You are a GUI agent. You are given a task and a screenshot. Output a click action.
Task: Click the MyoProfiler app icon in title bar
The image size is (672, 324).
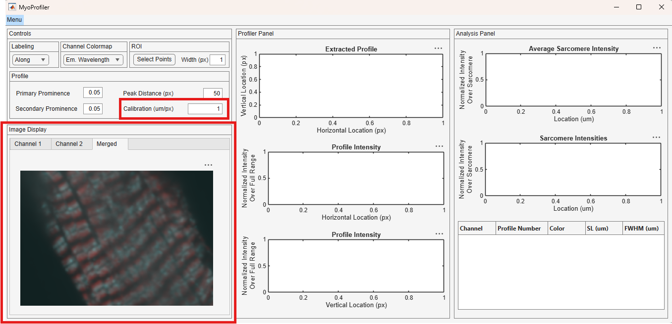coord(12,7)
